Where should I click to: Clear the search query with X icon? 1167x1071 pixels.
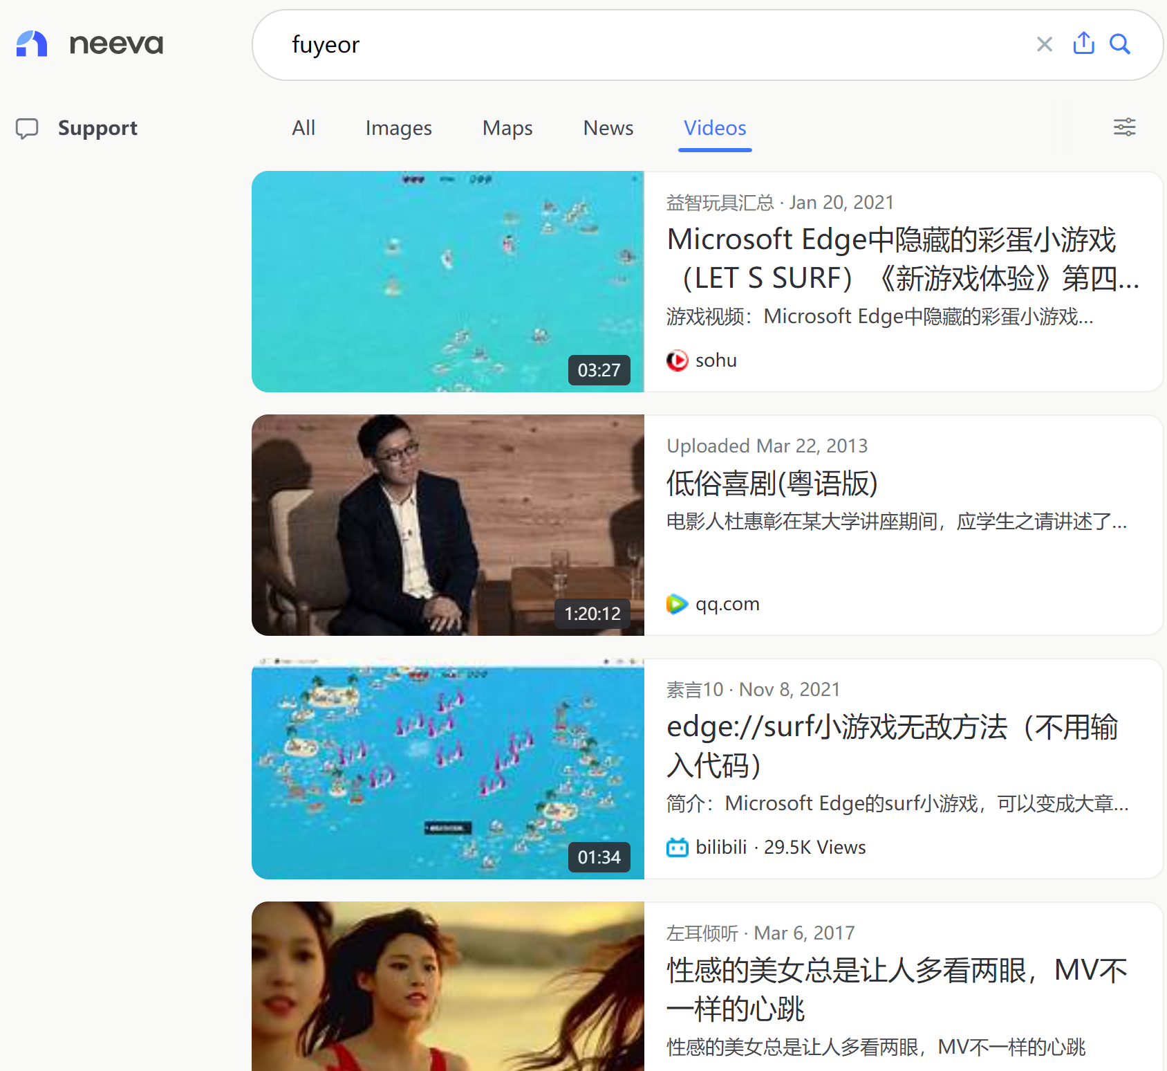tap(1045, 44)
